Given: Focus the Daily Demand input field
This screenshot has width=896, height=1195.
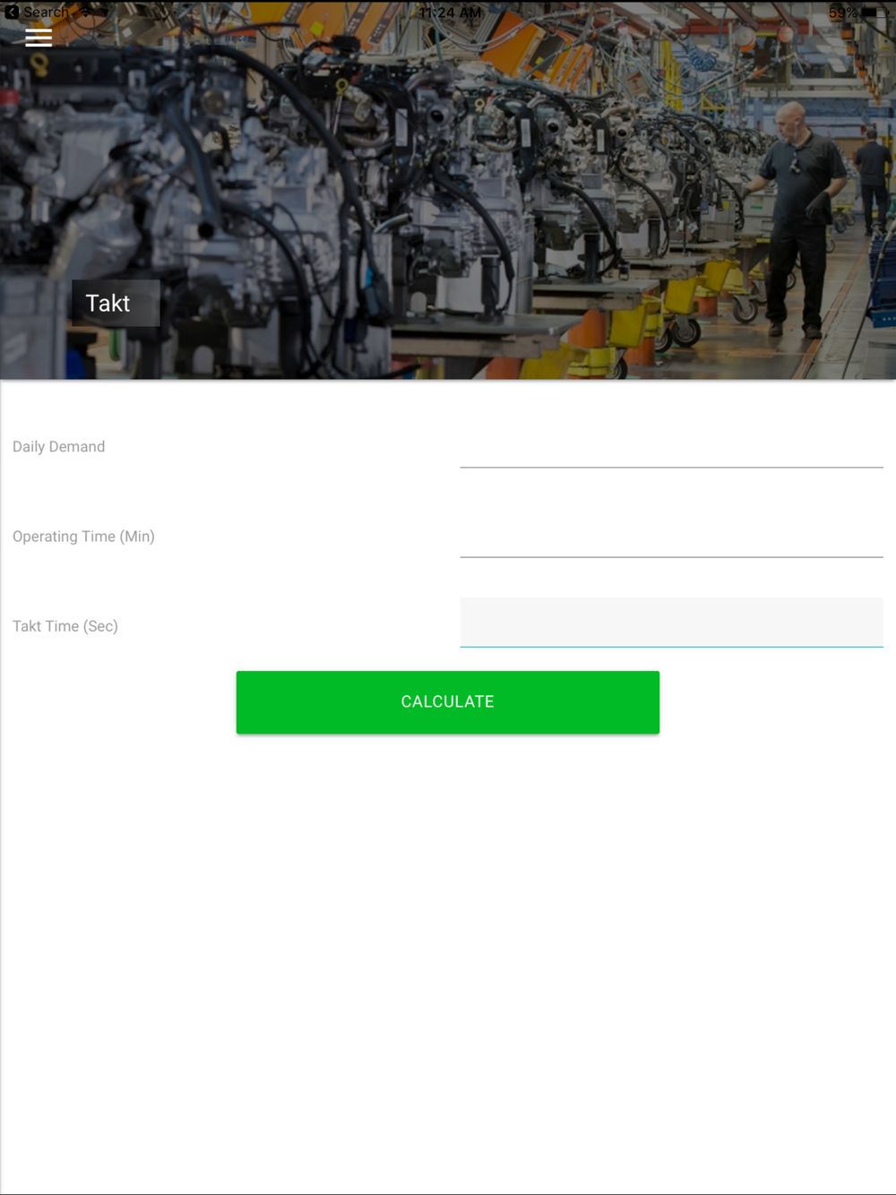Looking at the screenshot, I should coord(671,445).
